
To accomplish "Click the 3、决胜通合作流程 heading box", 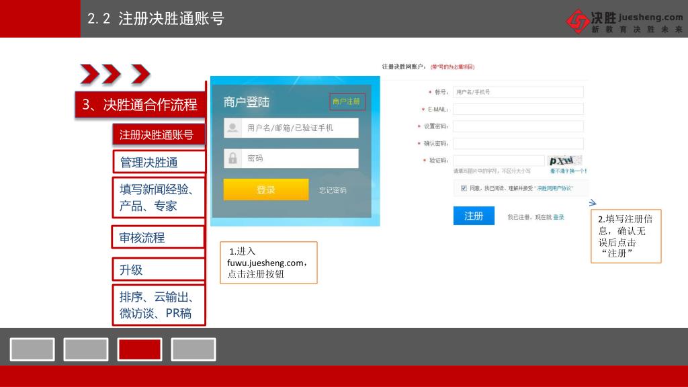I will point(140,104).
